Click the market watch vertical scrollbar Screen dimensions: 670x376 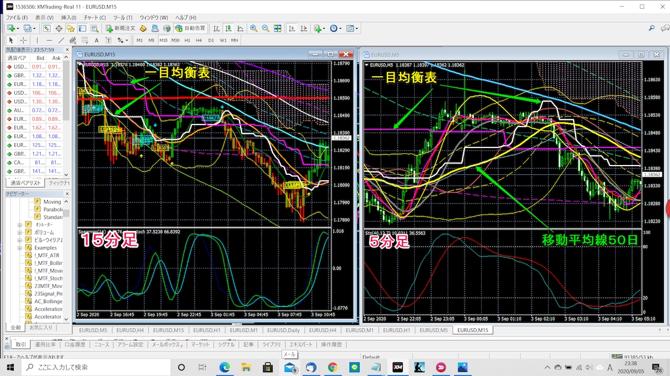[66, 115]
